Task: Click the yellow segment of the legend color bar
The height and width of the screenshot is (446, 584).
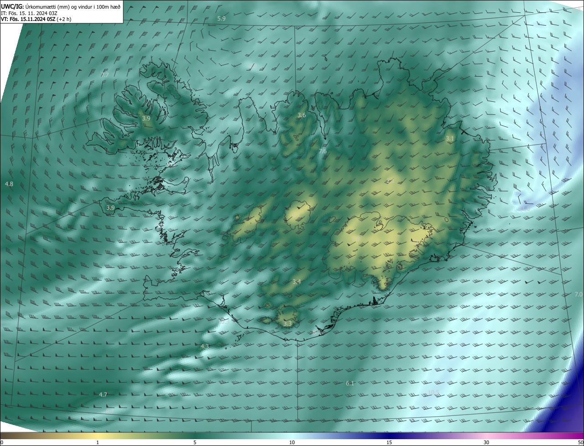Action: click(x=98, y=436)
